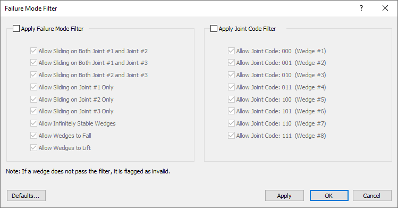Click the Apply button
The height and width of the screenshot is (208, 398).
click(x=284, y=196)
